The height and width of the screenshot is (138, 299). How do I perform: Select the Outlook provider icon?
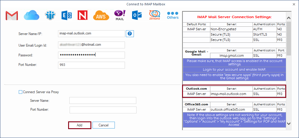[x=137, y=15]
